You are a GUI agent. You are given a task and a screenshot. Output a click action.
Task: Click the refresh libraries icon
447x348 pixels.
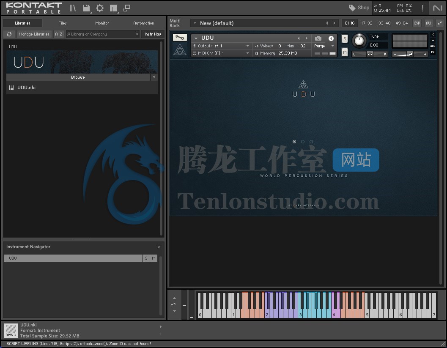coord(9,34)
